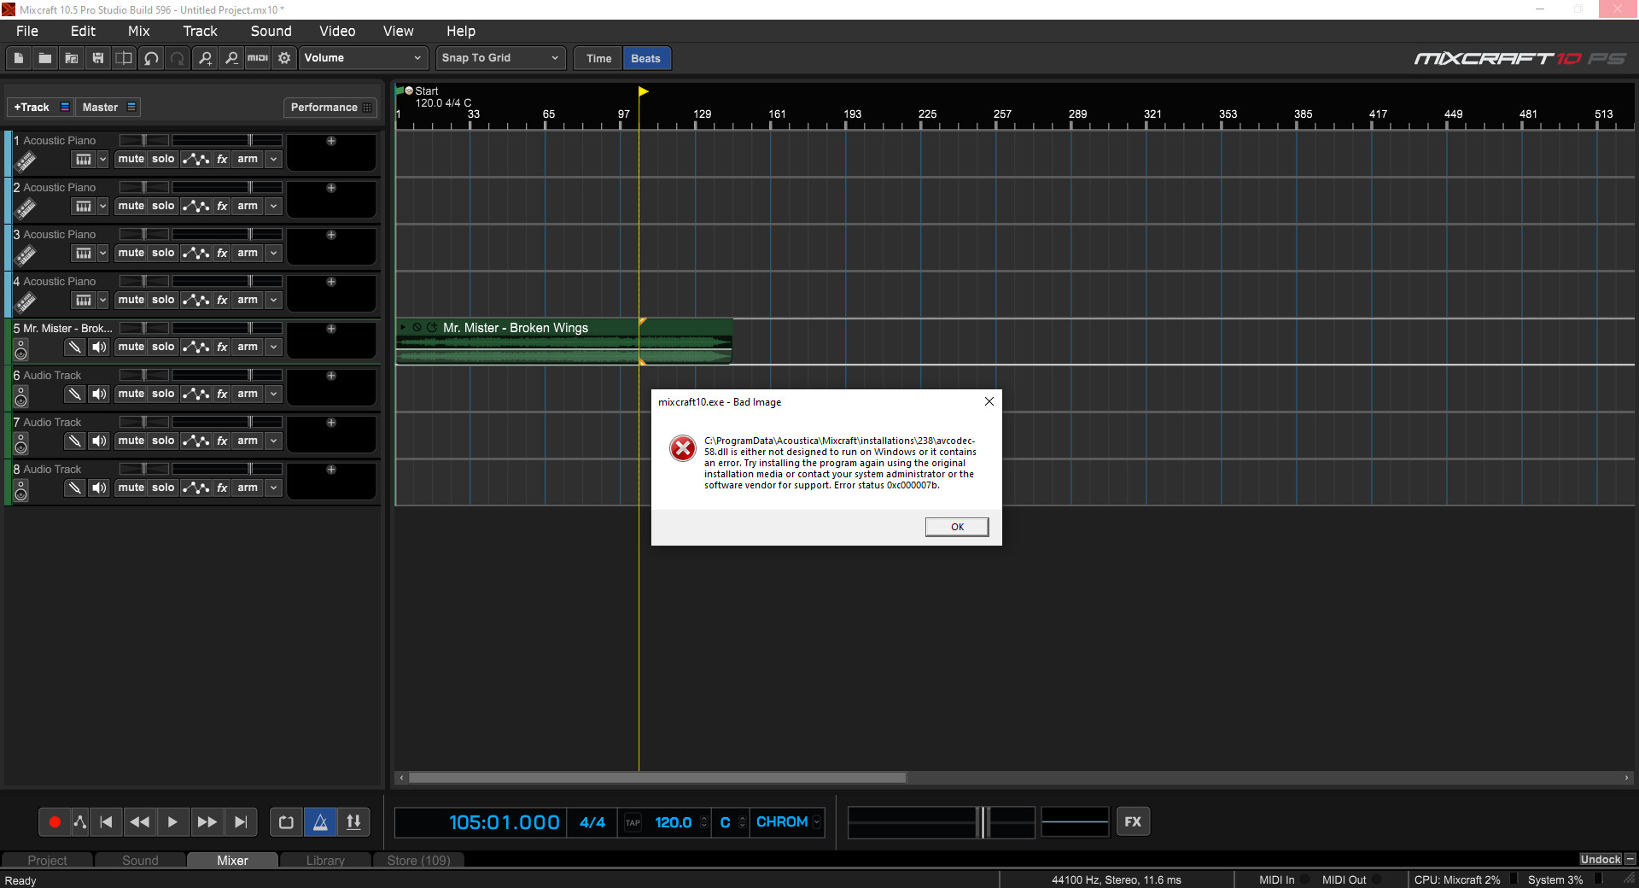Screen dimensions: 1639x888
Task: Click the Undo arrow icon
Action: (x=151, y=58)
